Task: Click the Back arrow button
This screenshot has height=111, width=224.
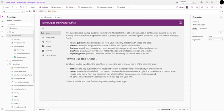Action: coord(6,7)
